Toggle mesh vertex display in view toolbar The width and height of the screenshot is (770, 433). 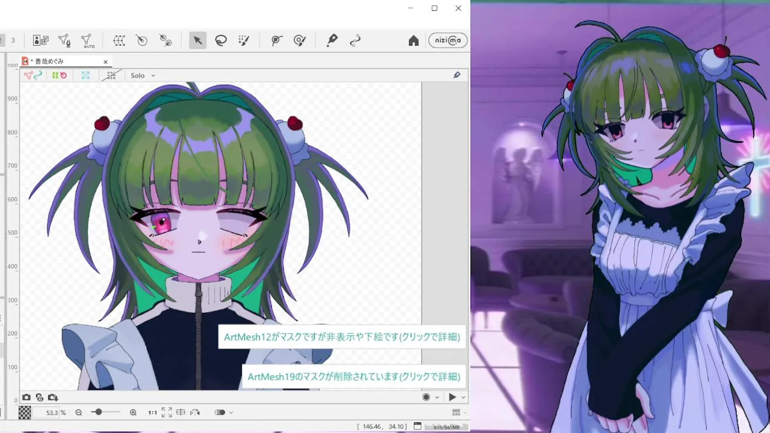click(x=33, y=75)
